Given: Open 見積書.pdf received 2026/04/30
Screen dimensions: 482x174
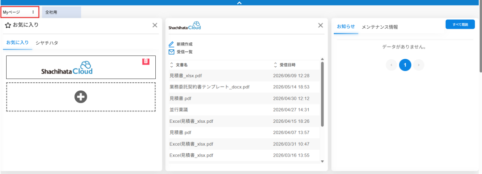Looking at the screenshot, I should pos(244,98).
